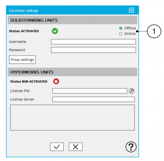Open help via question mark icon
The width and height of the screenshot is (164, 161).
pos(131,147)
